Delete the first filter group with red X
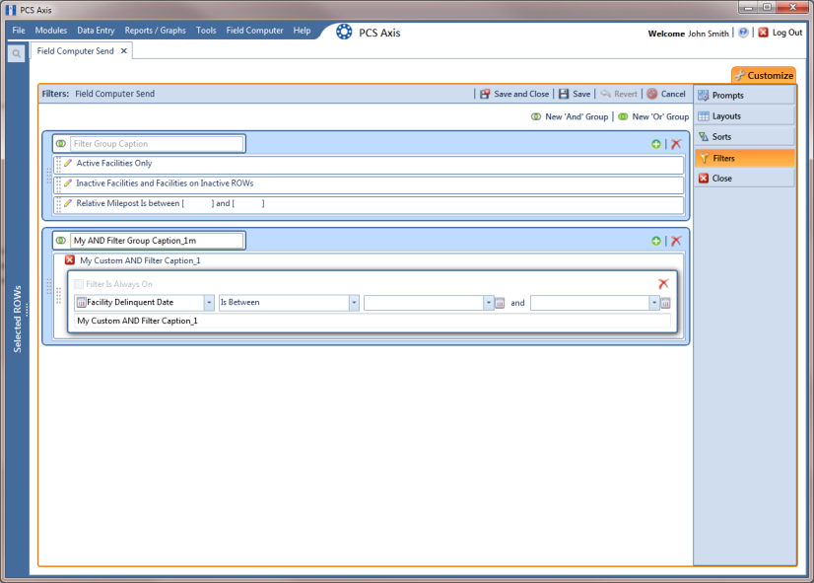Image resolution: width=814 pixels, height=583 pixels. pyautogui.click(x=675, y=144)
